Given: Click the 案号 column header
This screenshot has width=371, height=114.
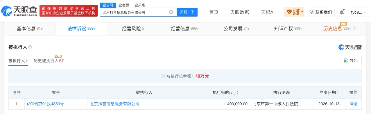Looking at the screenshot, I should pyautogui.click(x=56, y=92).
